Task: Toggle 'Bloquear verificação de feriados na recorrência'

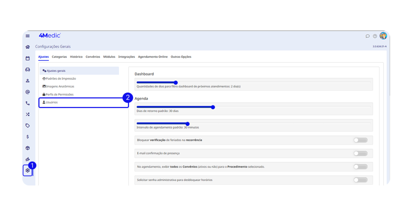Action: [360, 140]
